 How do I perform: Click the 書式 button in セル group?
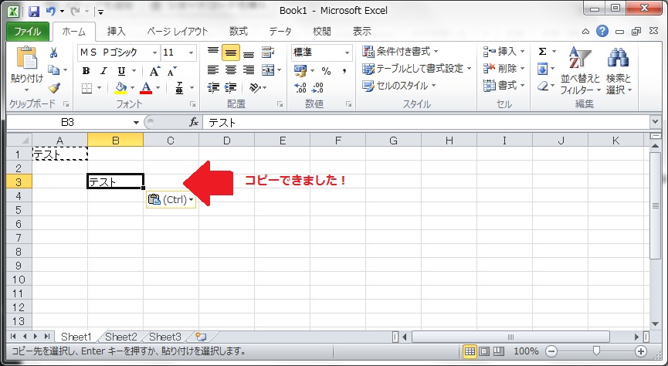click(x=504, y=86)
